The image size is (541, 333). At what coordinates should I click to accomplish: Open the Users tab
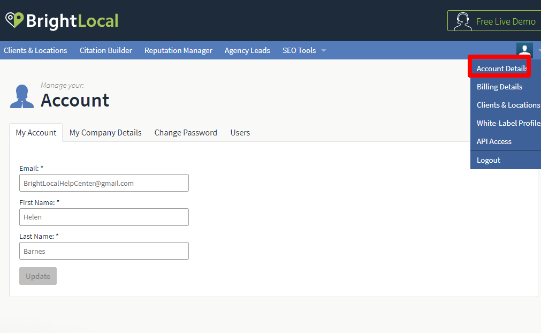click(240, 133)
